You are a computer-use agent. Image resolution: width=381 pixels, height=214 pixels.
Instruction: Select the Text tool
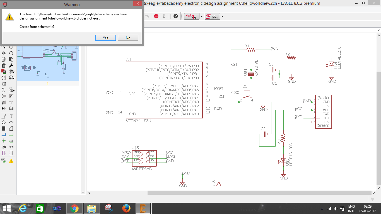point(11,116)
